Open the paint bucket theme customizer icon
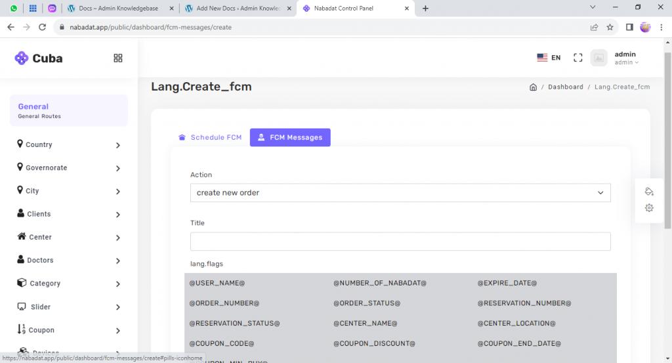This screenshot has width=672, height=363. coord(649,192)
